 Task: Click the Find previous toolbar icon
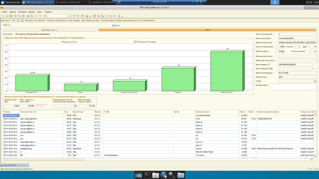pos(77,16)
